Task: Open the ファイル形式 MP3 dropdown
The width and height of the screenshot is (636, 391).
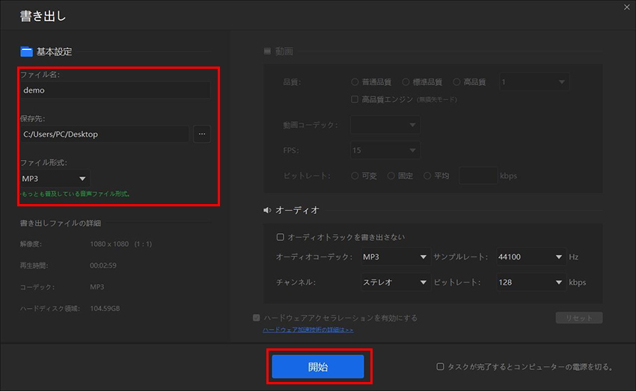Action: [55, 178]
